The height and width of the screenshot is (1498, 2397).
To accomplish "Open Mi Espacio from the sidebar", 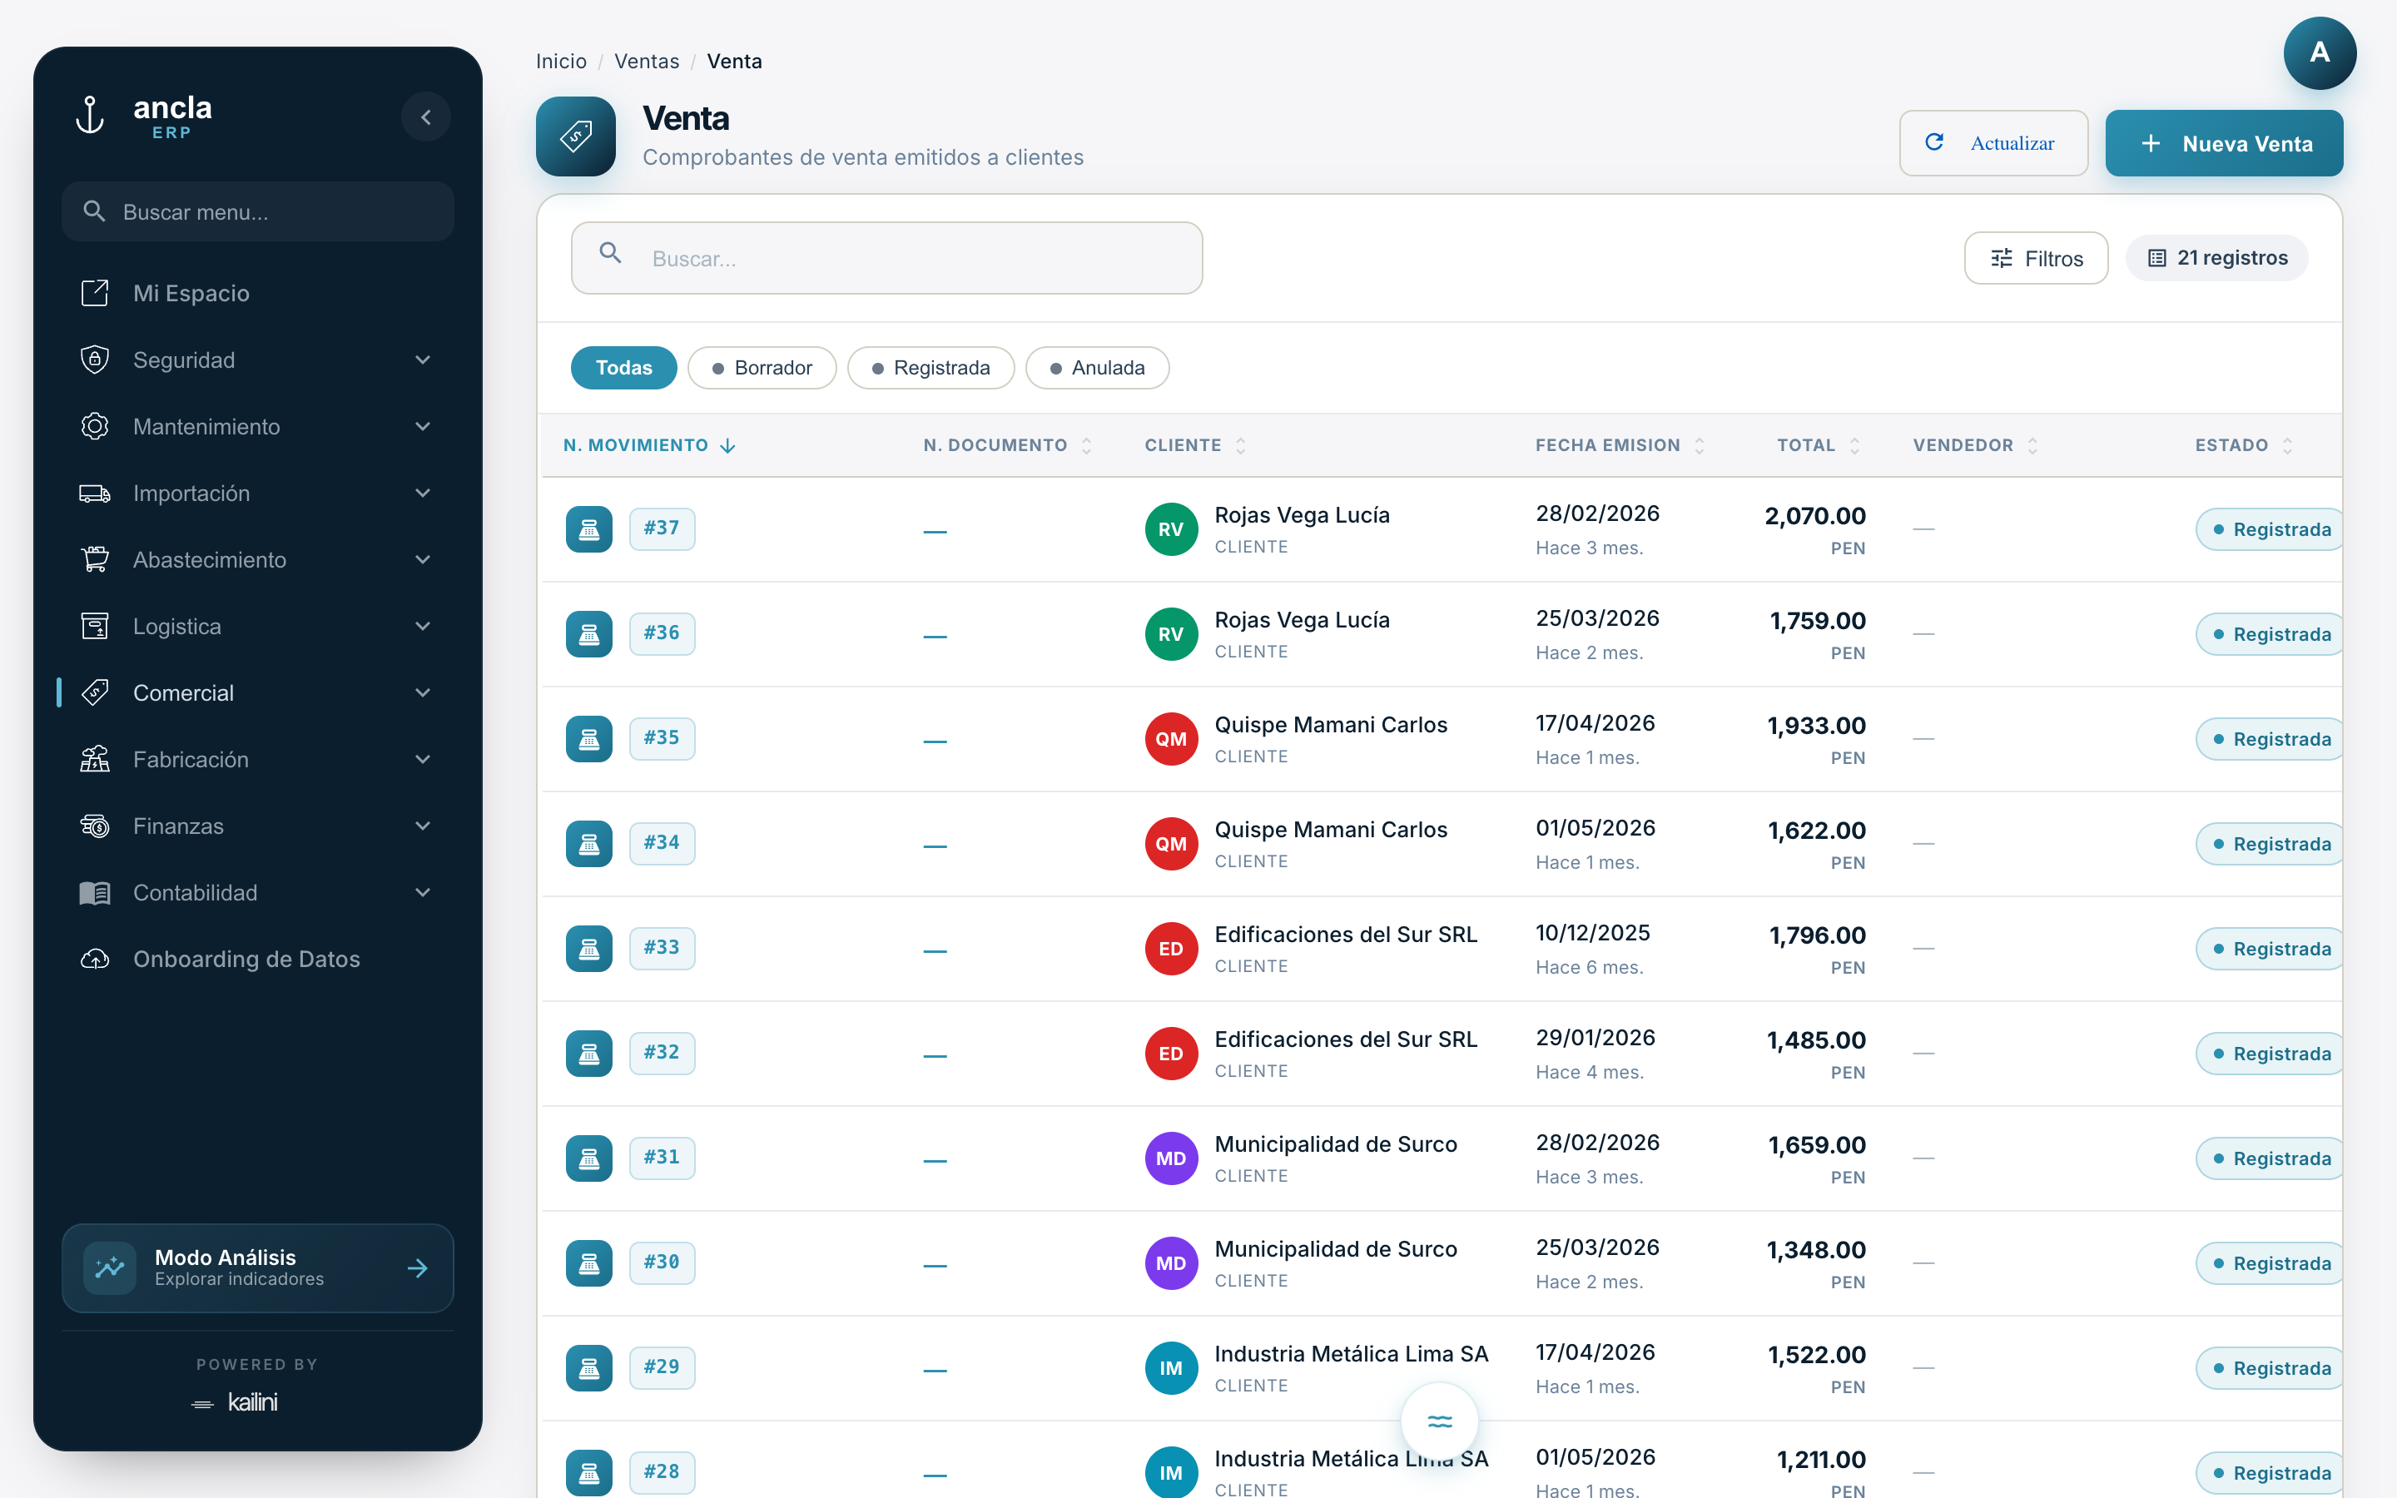I will (257, 293).
